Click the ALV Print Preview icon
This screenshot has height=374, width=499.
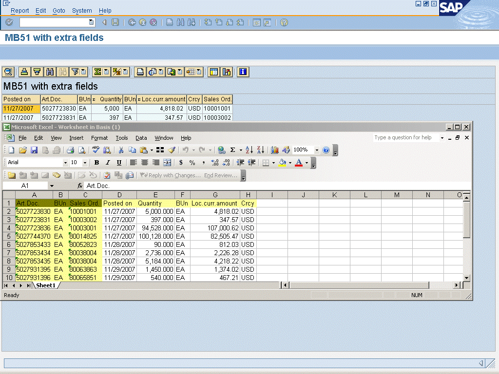click(x=140, y=72)
